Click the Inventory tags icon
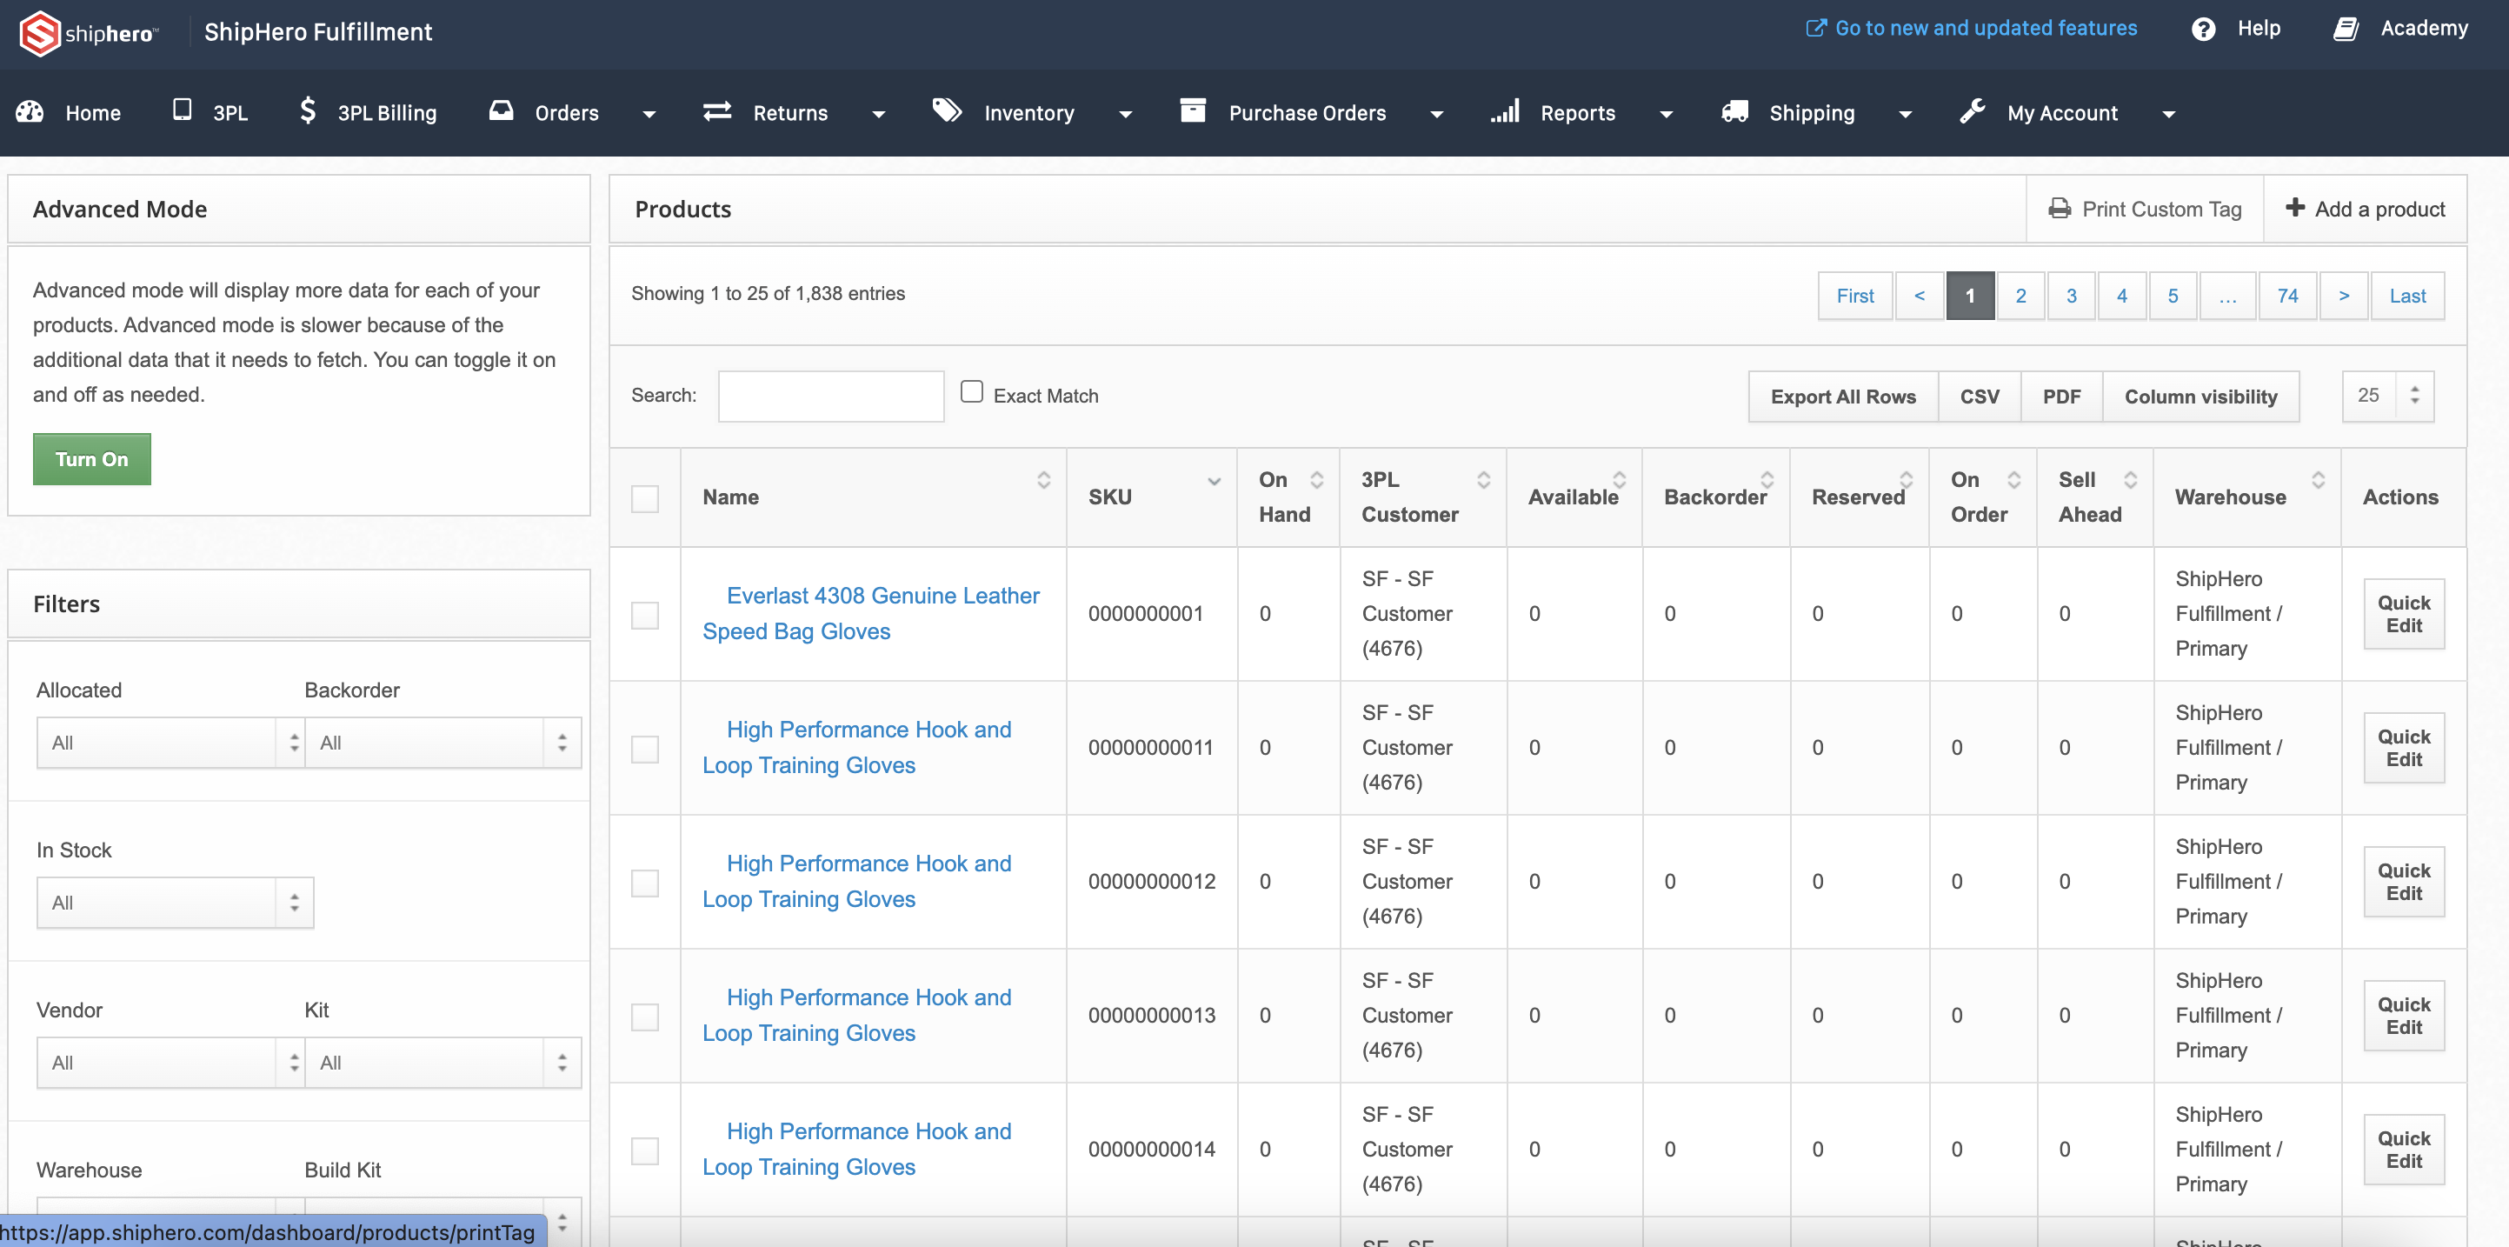The width and height of the screenshot is (2509, 1247). pyautogui.click(x=947, y=111)
